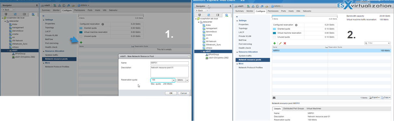394x121 pixels.
Task: Click the Description text area in dialog
Action: 170,71
